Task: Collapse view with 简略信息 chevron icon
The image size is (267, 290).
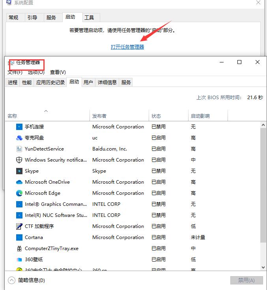Action: click(11, 281)
